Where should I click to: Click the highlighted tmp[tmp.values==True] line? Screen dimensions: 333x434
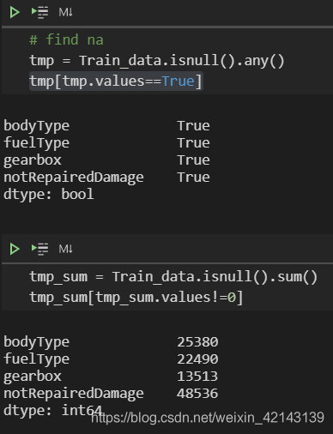point(116,81)
